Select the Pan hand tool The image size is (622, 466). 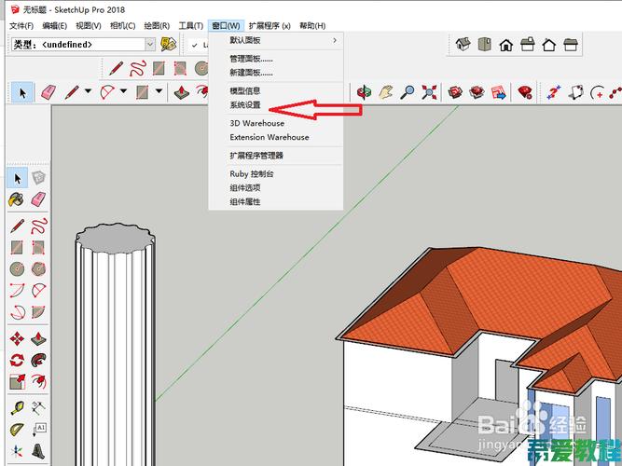point(385,92)
